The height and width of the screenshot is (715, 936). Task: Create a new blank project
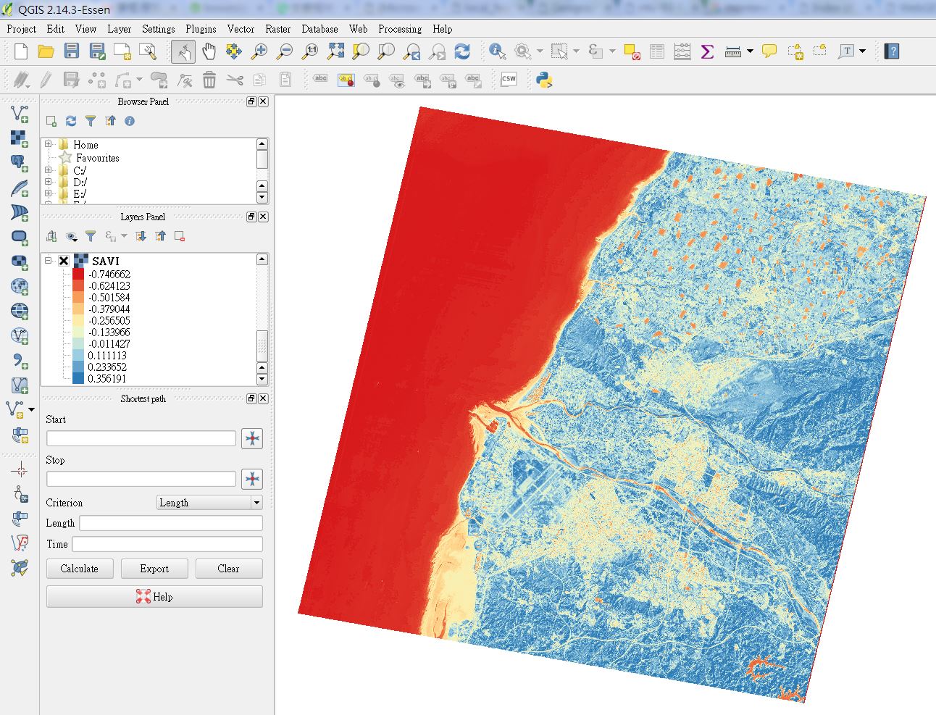coord(21,51)
